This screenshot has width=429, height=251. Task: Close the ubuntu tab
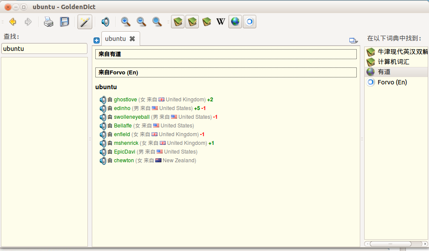132,39
